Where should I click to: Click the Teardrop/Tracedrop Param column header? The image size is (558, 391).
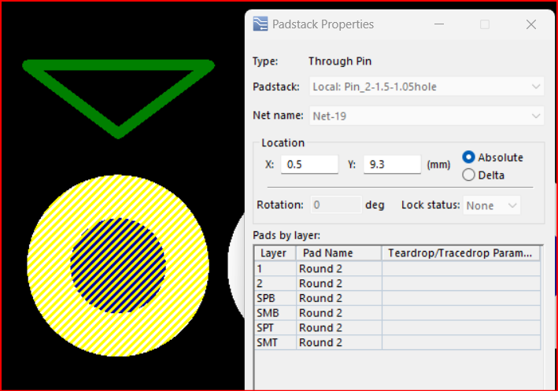pyautogui.click(x=460, y=253)
